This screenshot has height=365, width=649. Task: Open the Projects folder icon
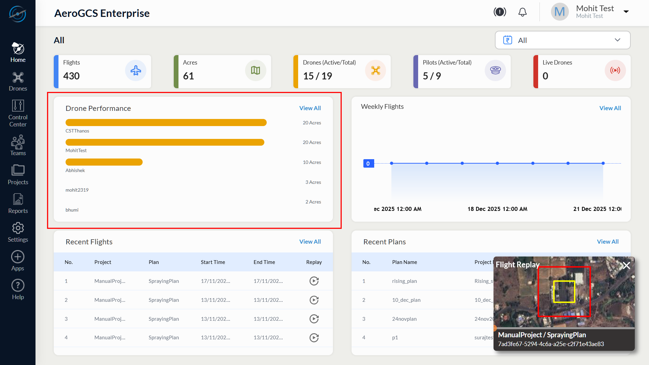pos(18,170)
